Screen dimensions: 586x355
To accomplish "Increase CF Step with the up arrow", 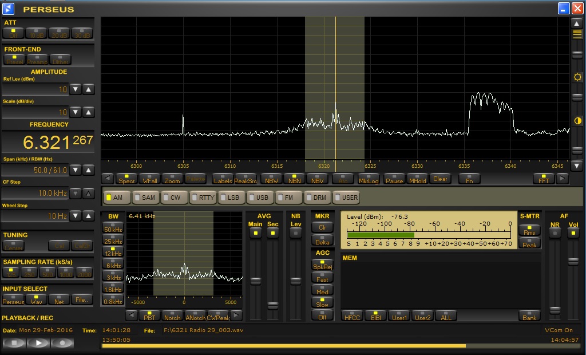I will pos(89,194).
